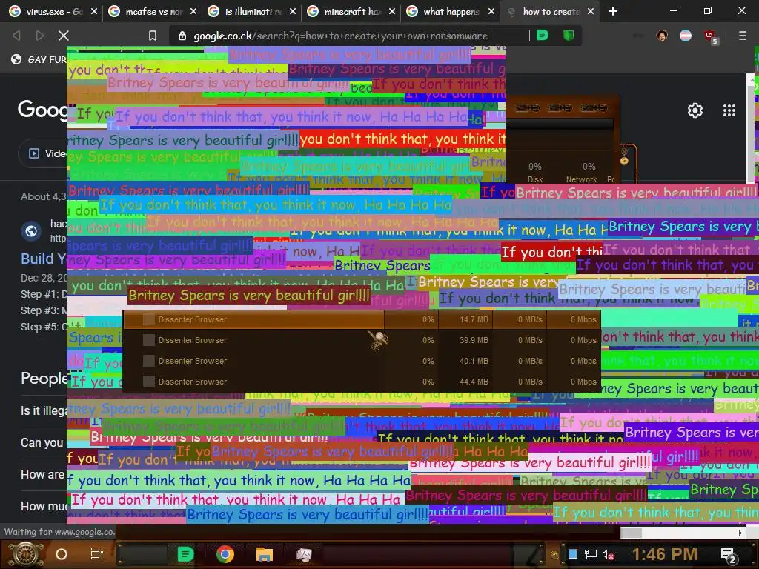
Task: Open the Google apps grid
Action: click(729, 110)
